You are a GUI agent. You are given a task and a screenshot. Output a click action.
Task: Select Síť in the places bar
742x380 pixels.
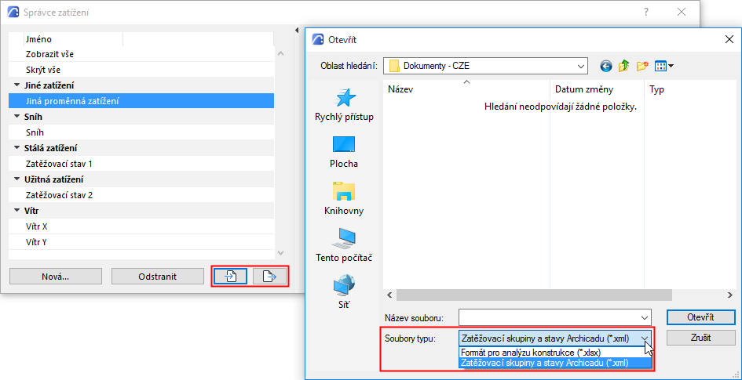pyautogui.click(x=344, y=291)
